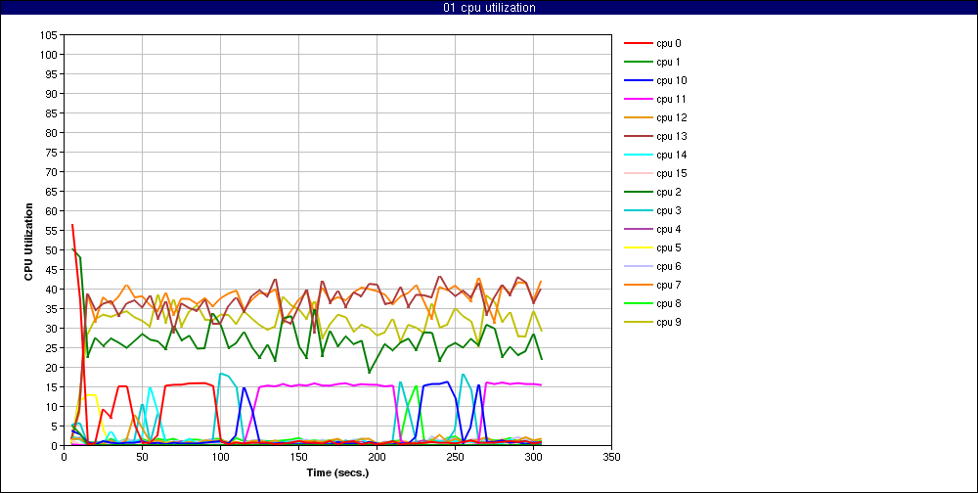The image size is (978, 493).
Task: Click the "Time (secs.)" x-axis title
Action: tap(337, 472)
